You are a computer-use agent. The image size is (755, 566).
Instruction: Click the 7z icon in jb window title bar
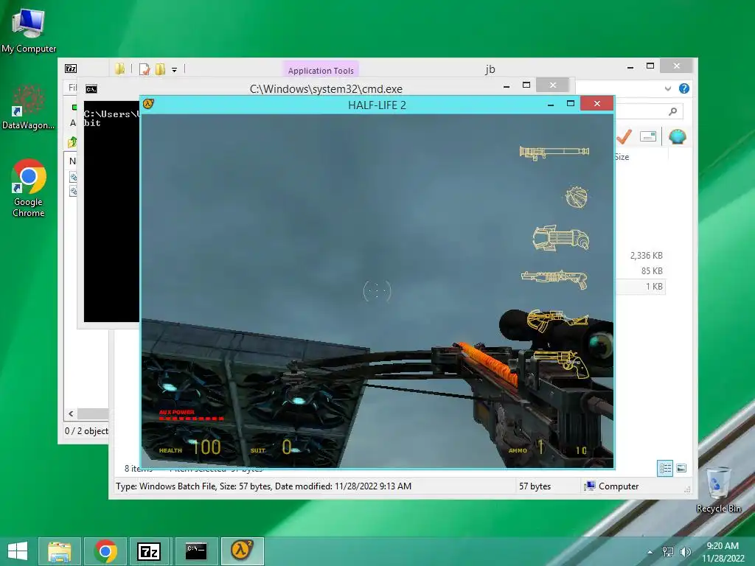pyautogui.click(x=71, y=69)
